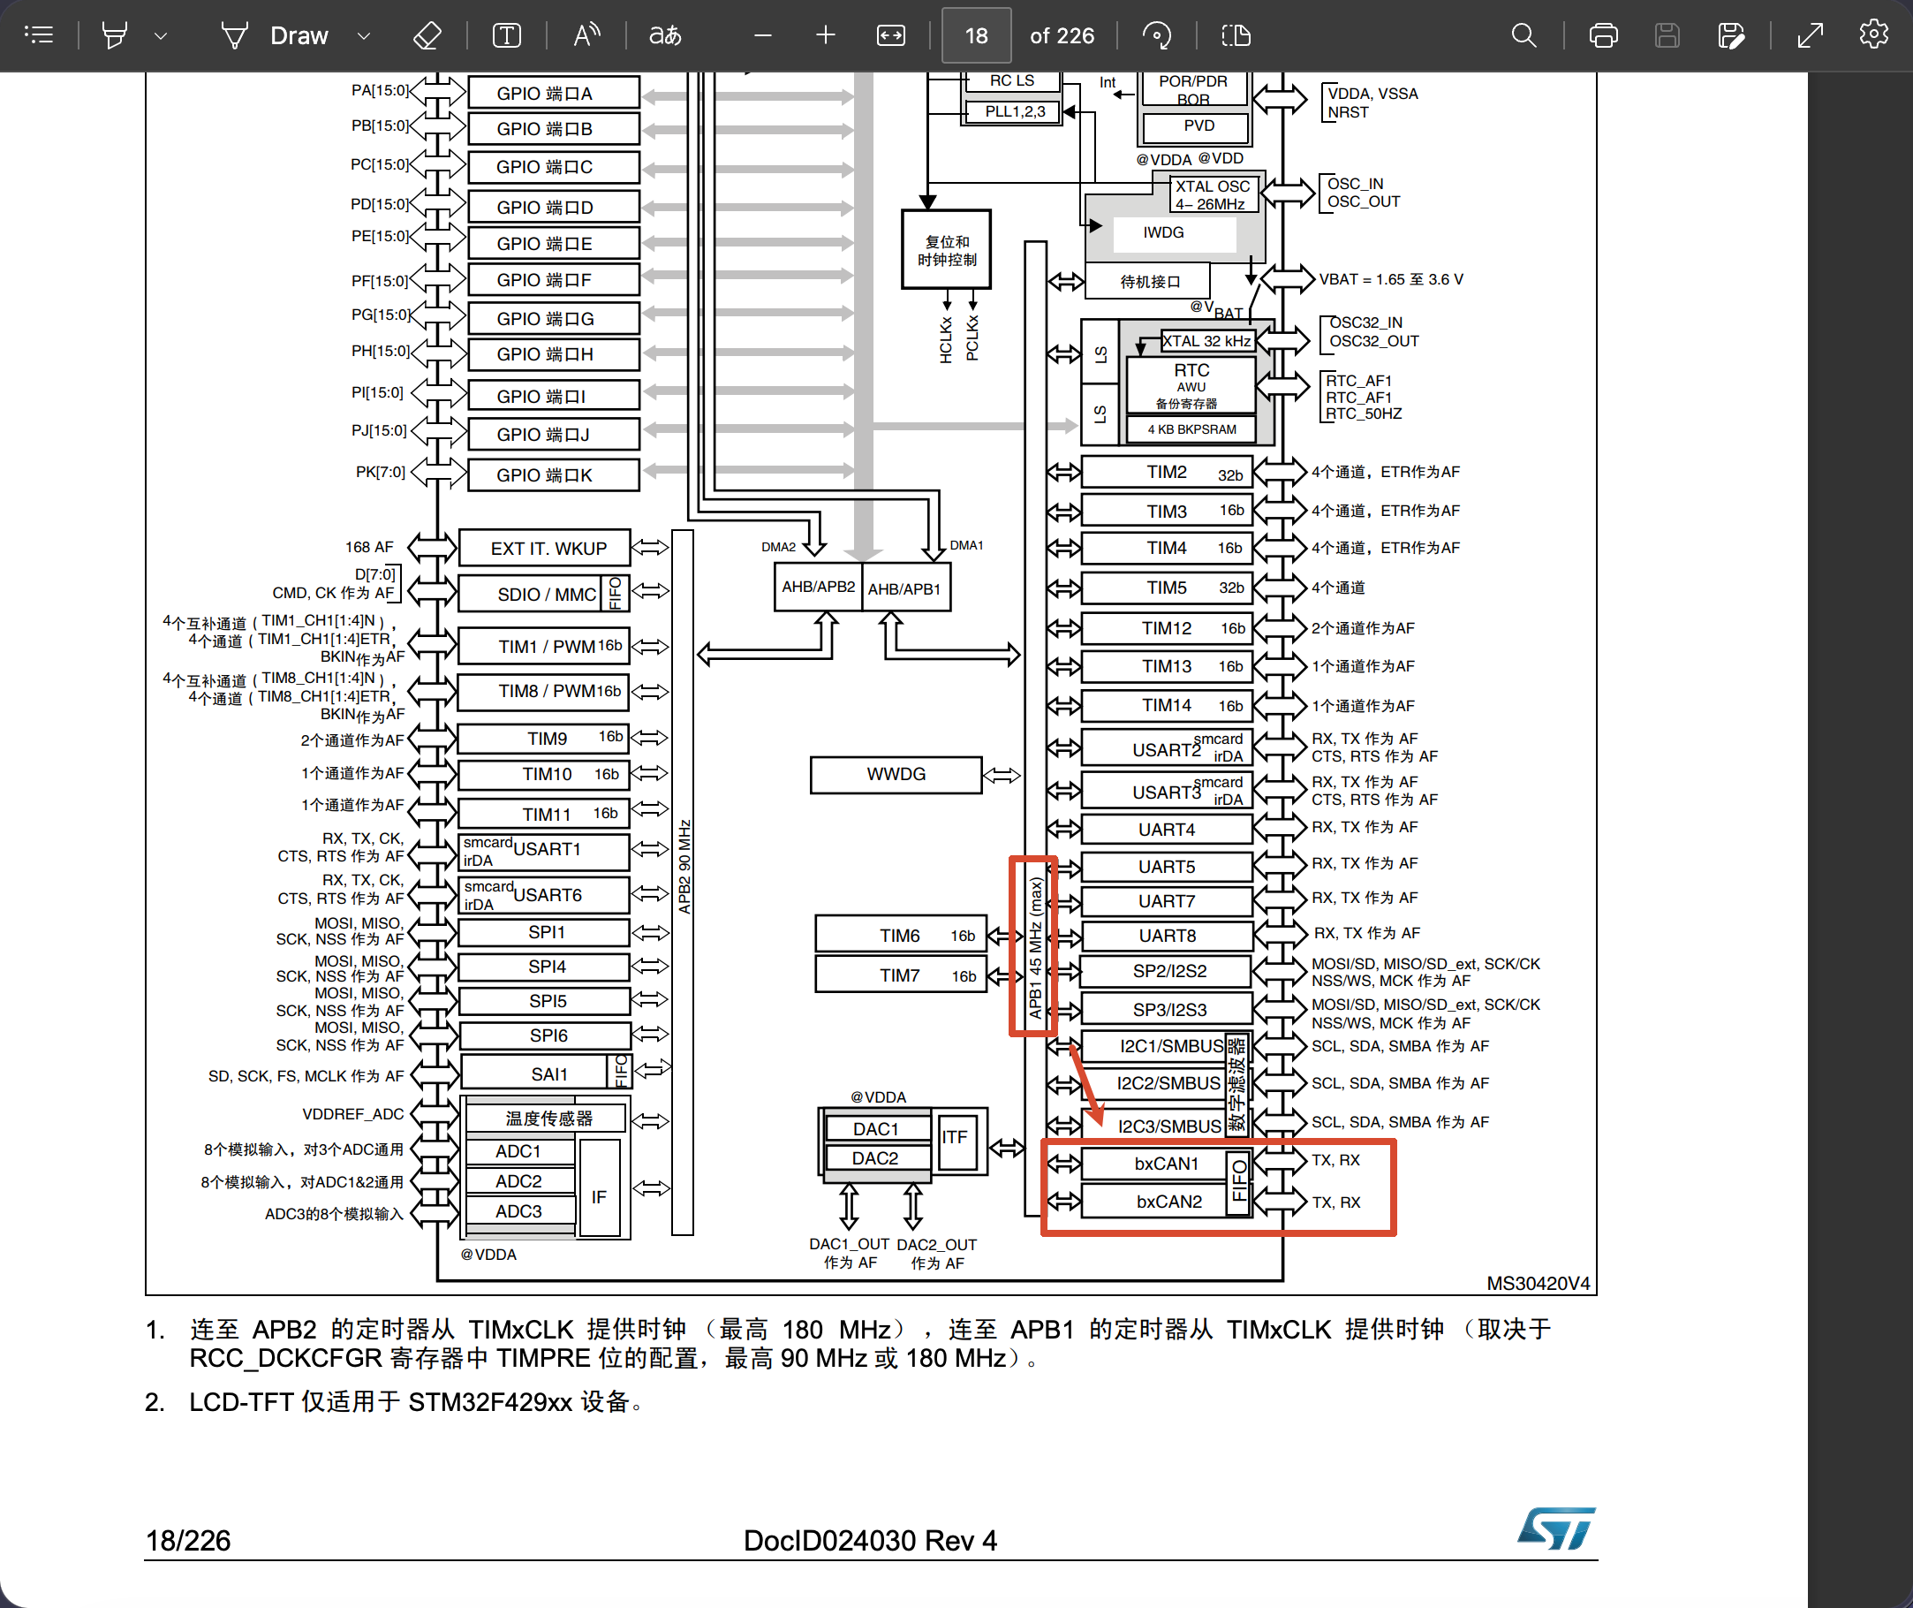Click the ST logo in the footer
The image size is (1913, 1608).
pos(1557,1528)
